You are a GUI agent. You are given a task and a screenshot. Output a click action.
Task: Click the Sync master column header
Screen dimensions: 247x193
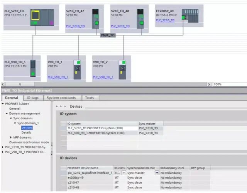[x=151, y=124]
